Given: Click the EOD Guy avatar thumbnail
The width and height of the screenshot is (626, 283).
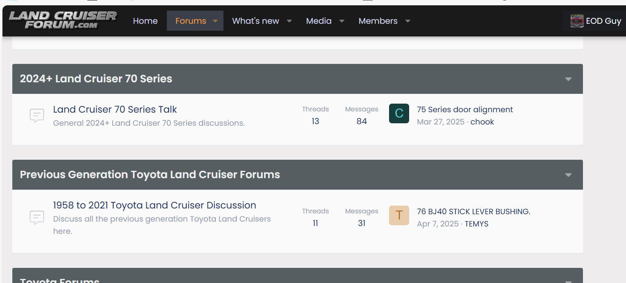Looking at the screenshot, I should tap(577, 21).
